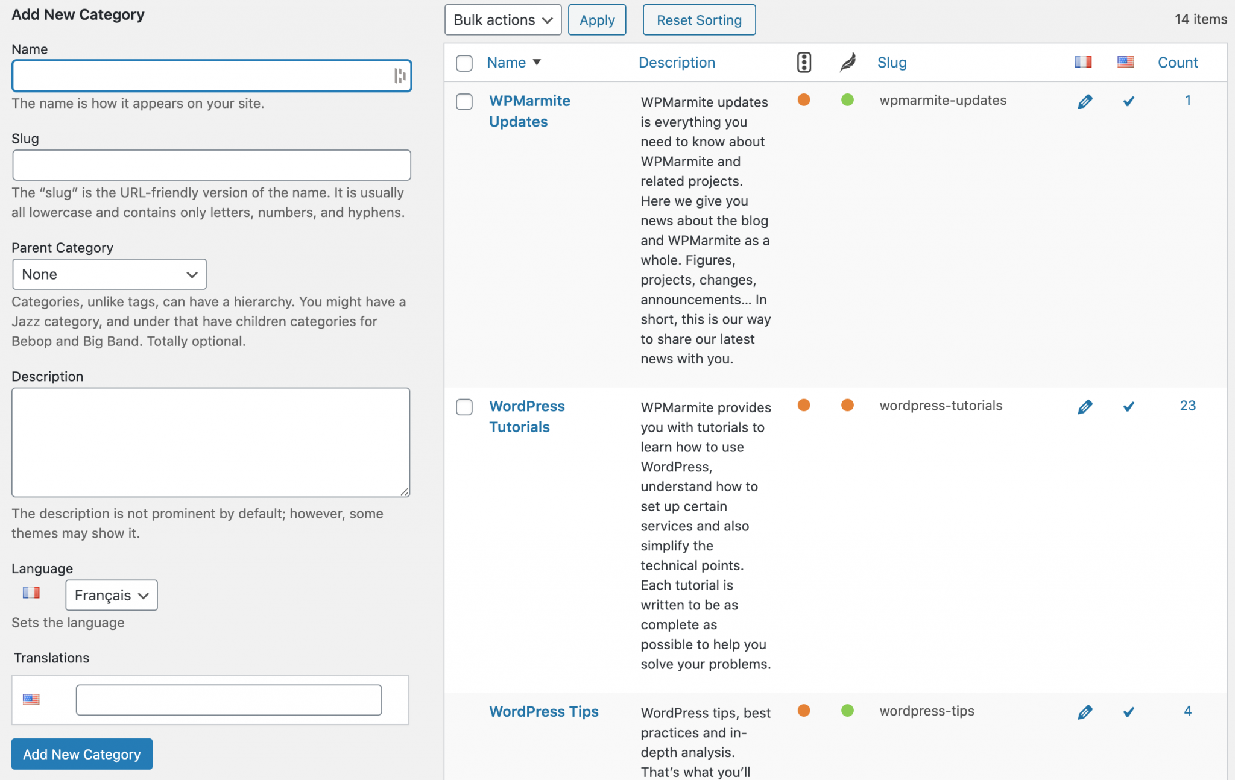
Task: Click the Yoast SEO feather column header icon
Action: click(x=847, y=61)
